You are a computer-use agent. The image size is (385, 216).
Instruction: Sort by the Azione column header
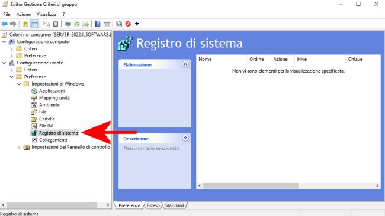[283, 59]
